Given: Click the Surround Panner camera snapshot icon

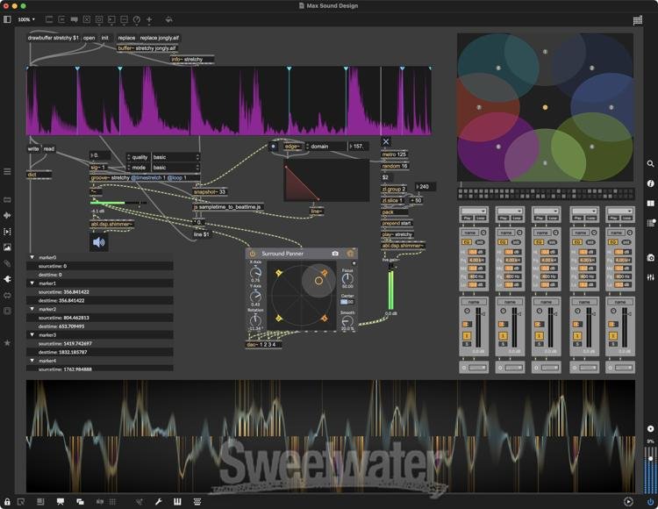Looking at the screenshot, I should 335,254.
